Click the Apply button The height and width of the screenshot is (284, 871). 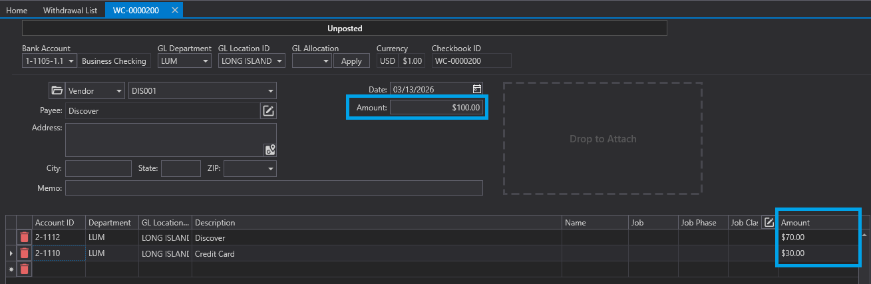point(351,61)
